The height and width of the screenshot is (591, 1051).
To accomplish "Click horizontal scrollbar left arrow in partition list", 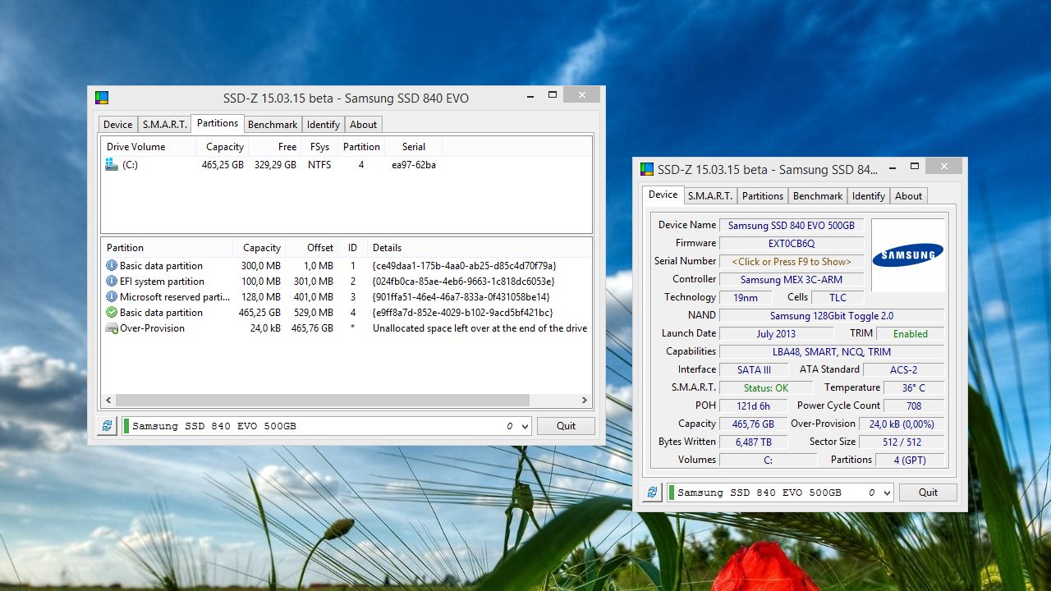I will (108, 401).
